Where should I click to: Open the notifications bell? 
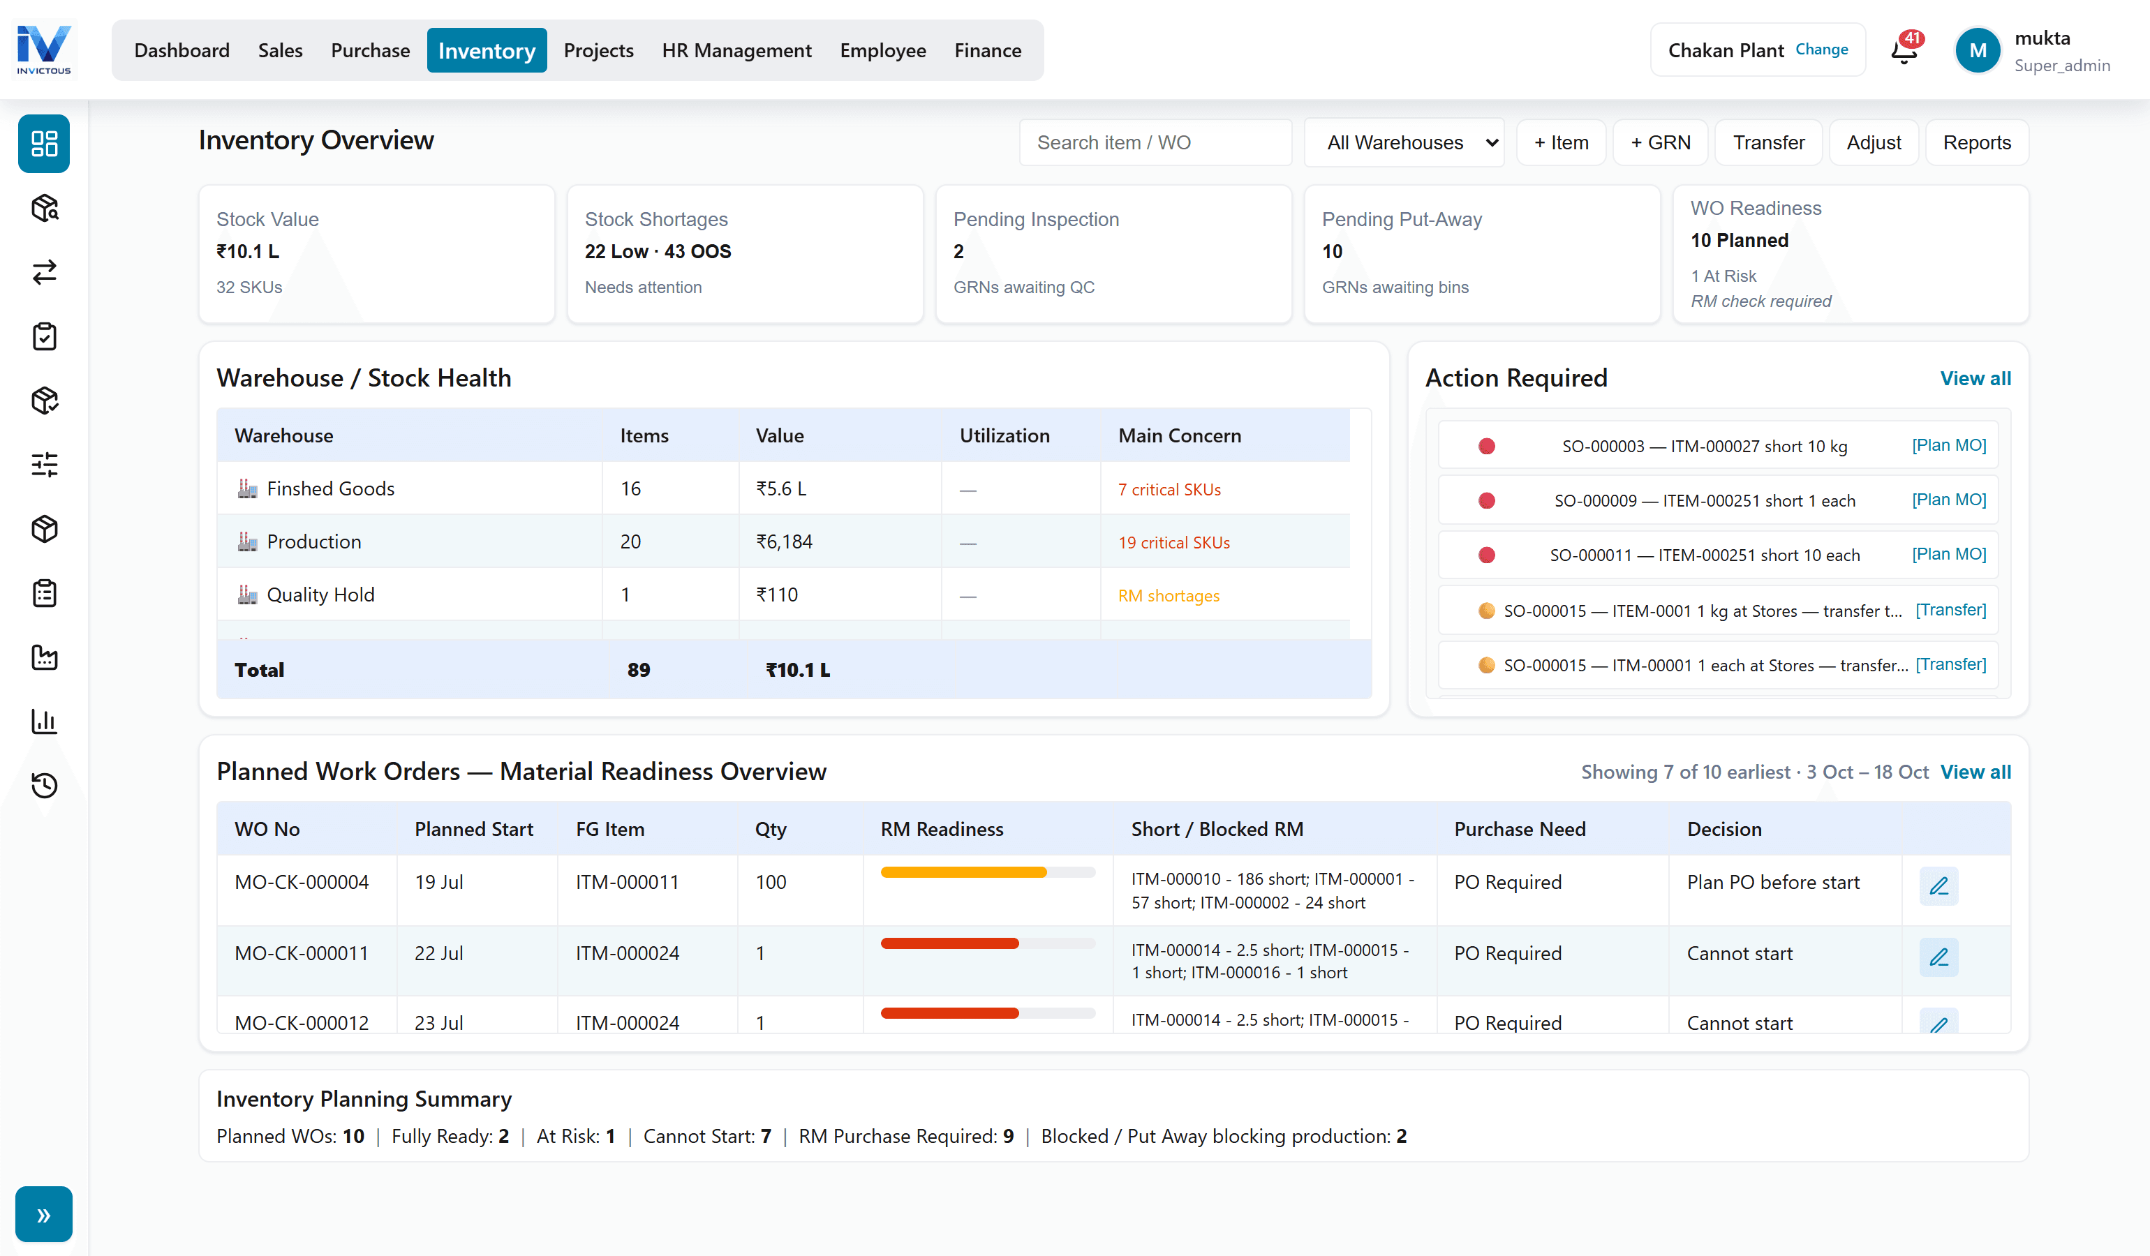coord(1904,50)
